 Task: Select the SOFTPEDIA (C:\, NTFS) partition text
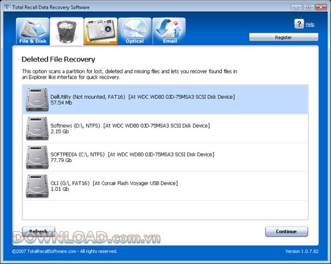tap(132, 155)
